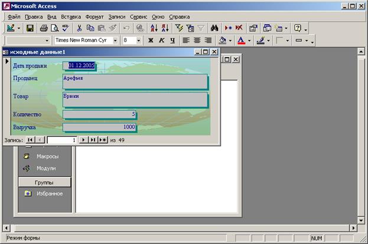Expand the View mode dropdown arrow
This screenshot has height=244, width=368.
(19, 28)
